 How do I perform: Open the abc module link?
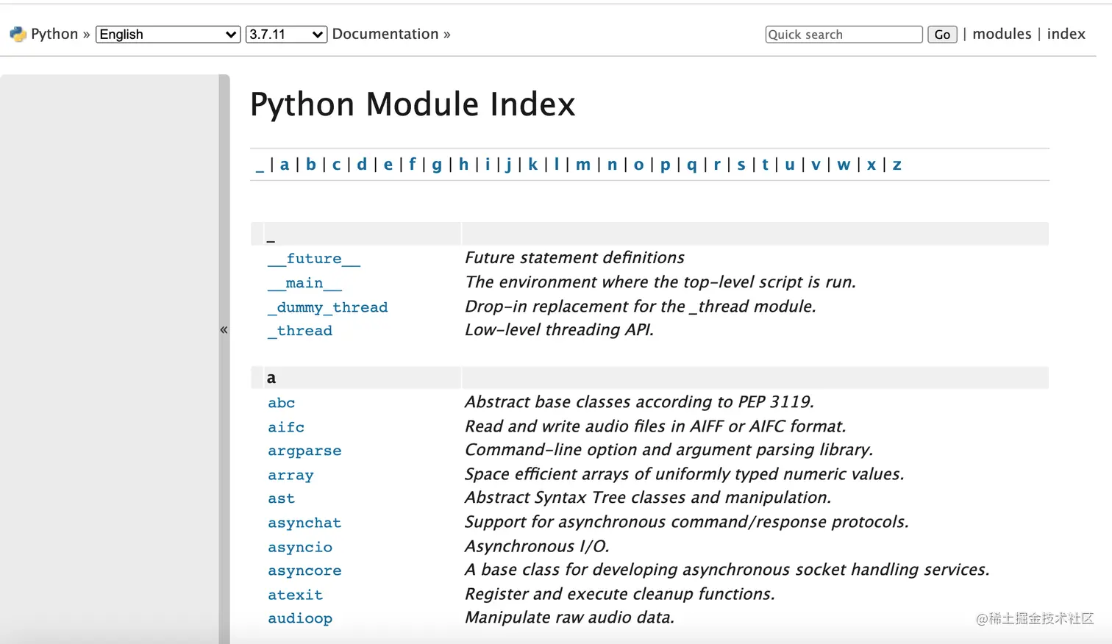[281, 403]
